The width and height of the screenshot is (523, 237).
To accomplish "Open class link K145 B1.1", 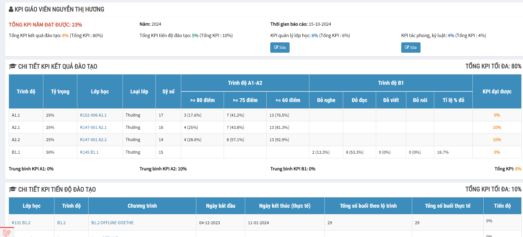I will click(89, 152).
